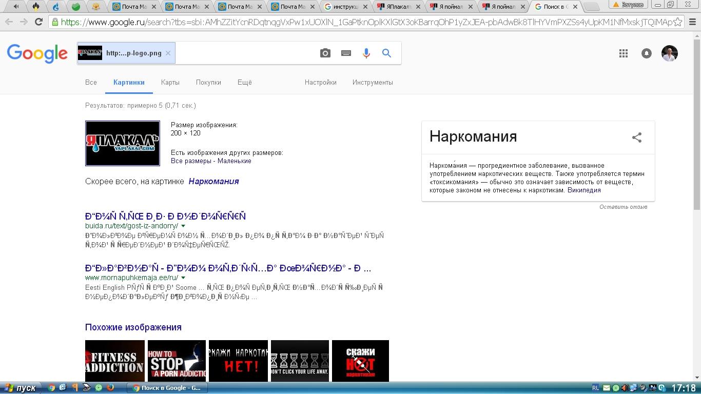Open the first search result title for buida.ru
This screenshot has height=394, width=701.
[165, 216]
